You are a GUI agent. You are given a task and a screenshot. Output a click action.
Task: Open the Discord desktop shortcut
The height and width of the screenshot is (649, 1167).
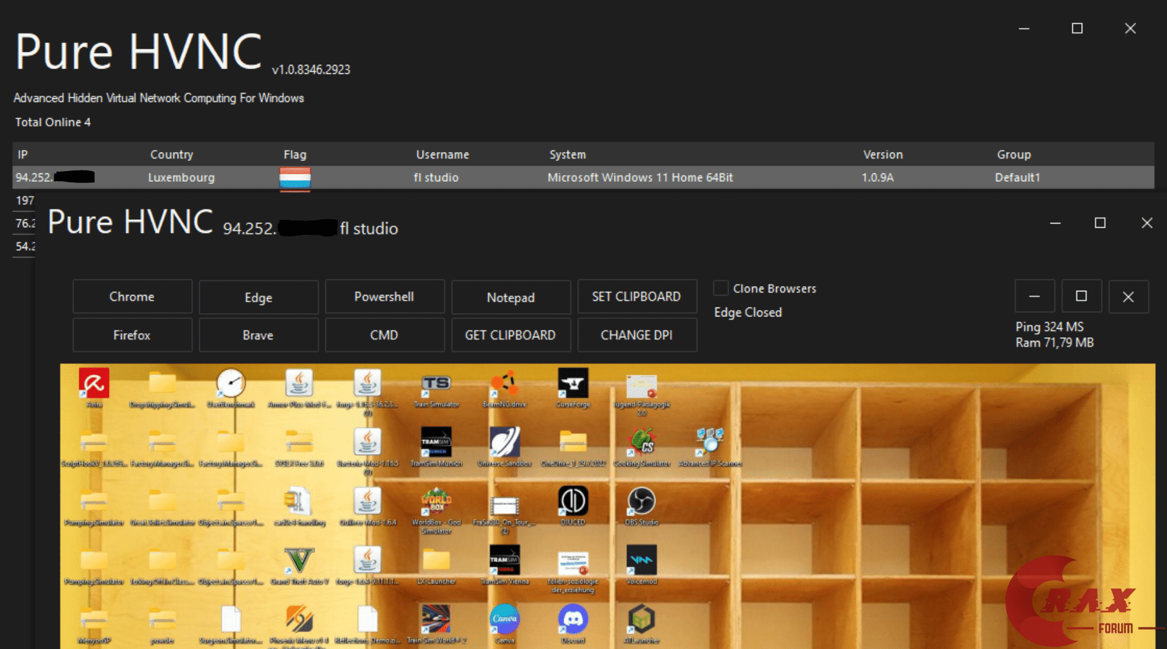pos(573,620)
